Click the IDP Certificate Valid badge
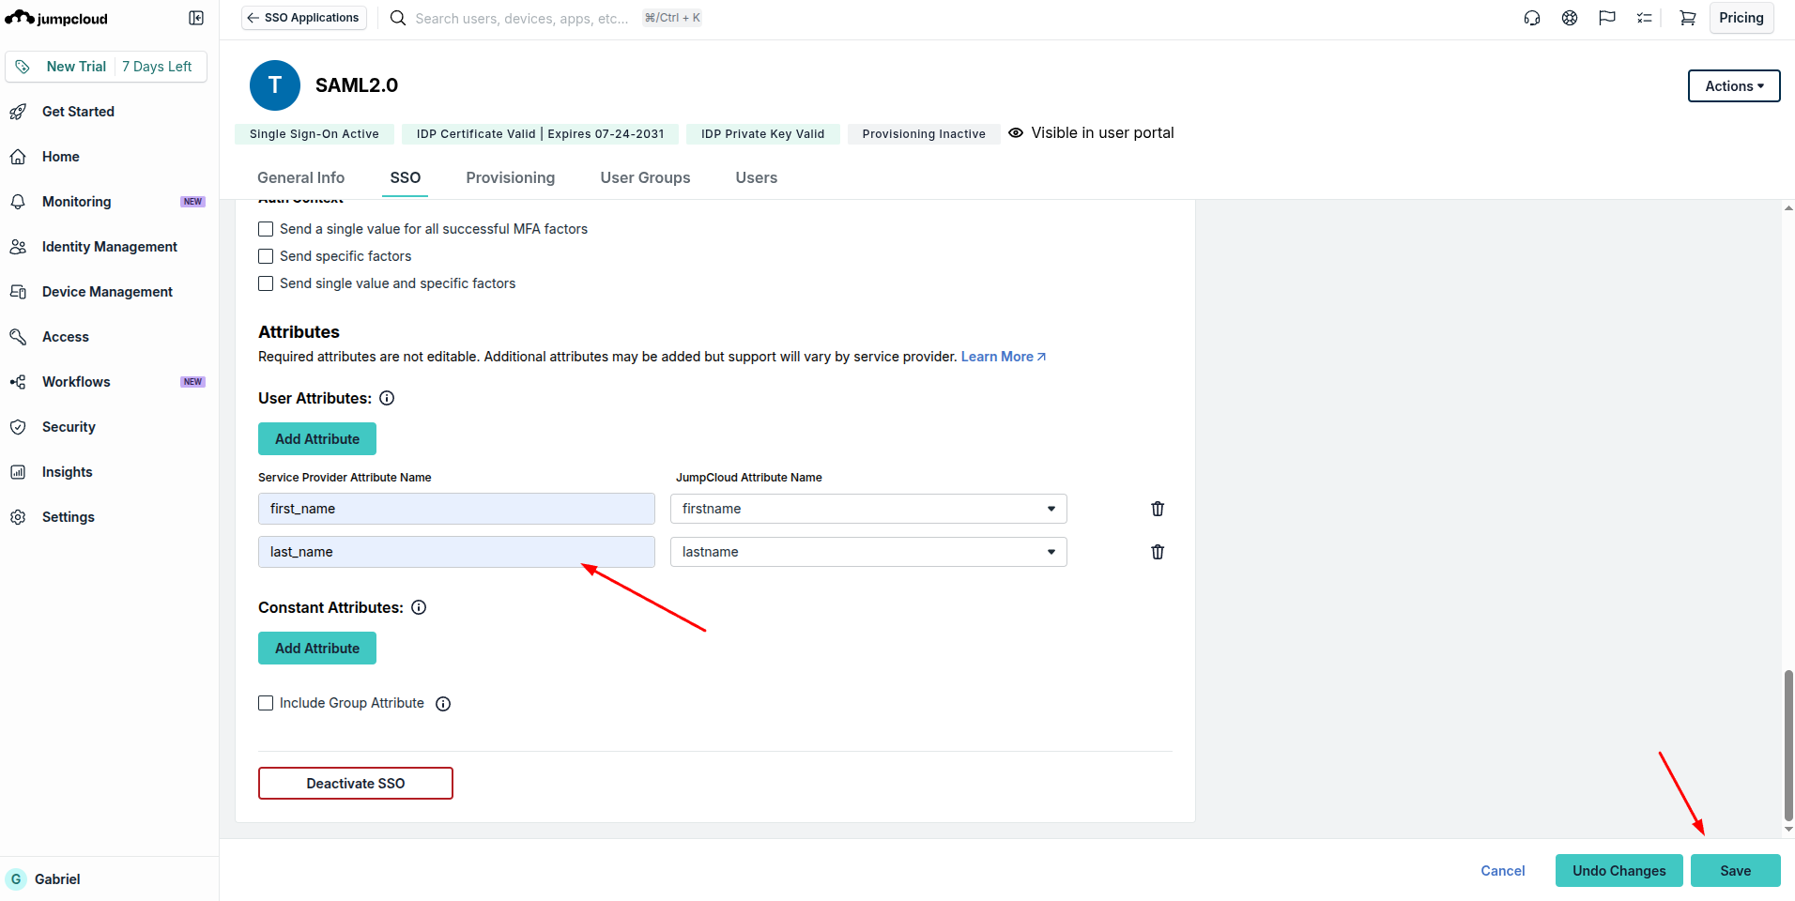The width and height of the screenshot is (1795, 901). 540,134
